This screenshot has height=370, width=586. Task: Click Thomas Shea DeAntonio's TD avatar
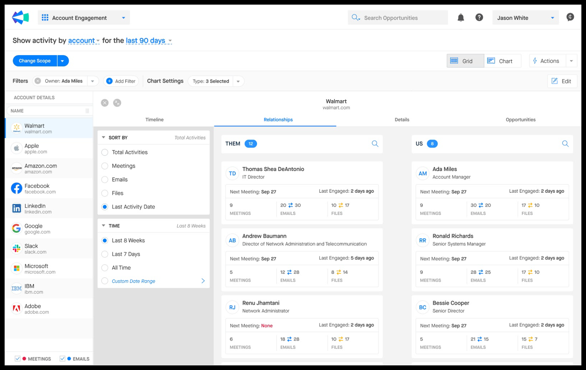coord(232,173)
